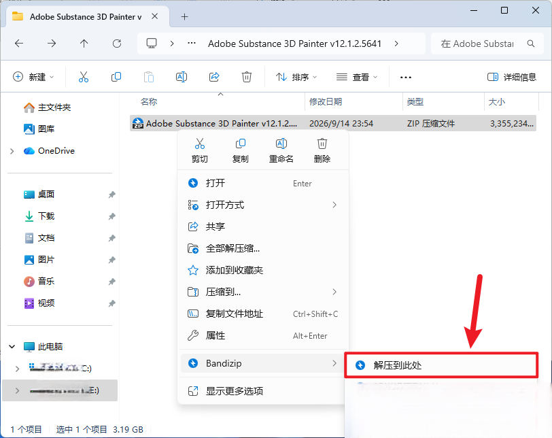Collapse the 此电脑 tree node
The height and width of the screenshot is (438, 552).
click(12, 346)
